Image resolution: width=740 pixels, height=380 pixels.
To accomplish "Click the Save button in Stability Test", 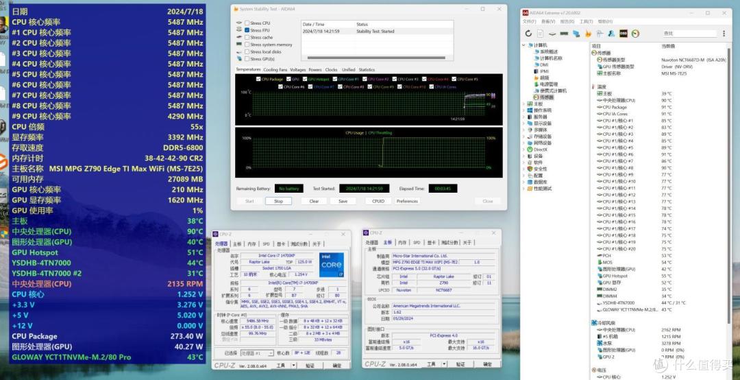I will (x=343, y=202).
